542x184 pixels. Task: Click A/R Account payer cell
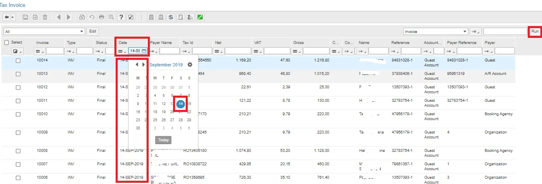coord(495,74)
